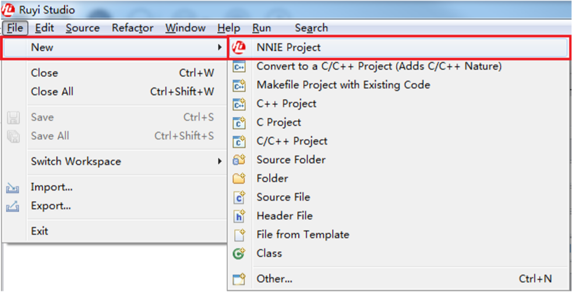Click the Export icon in File menu
The image size is (572, 292).
[13, 206]
